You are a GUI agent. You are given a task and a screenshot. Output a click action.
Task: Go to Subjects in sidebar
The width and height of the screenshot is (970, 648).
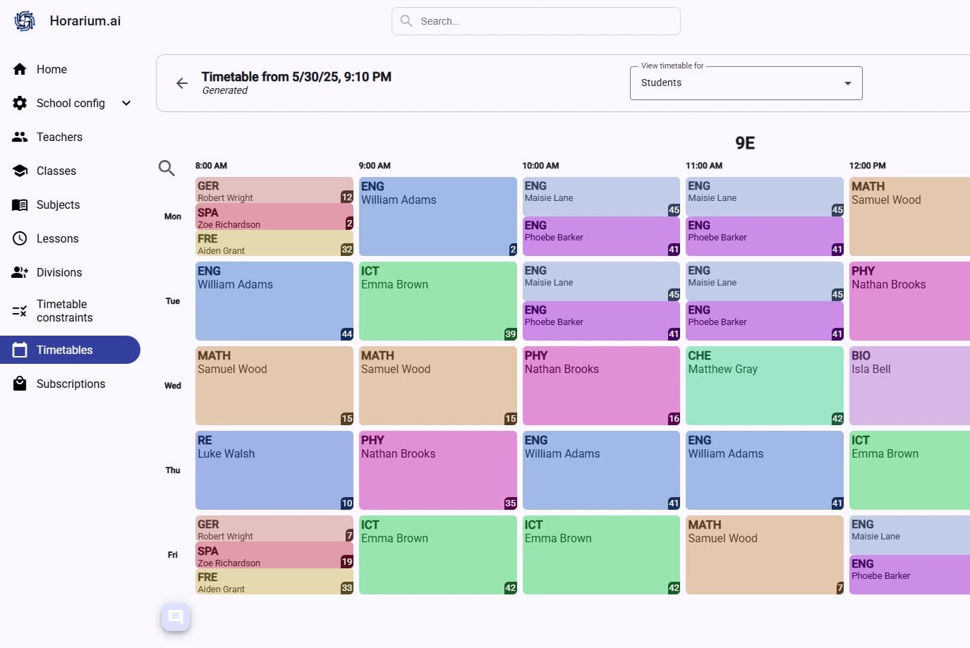tap(58, 204)
